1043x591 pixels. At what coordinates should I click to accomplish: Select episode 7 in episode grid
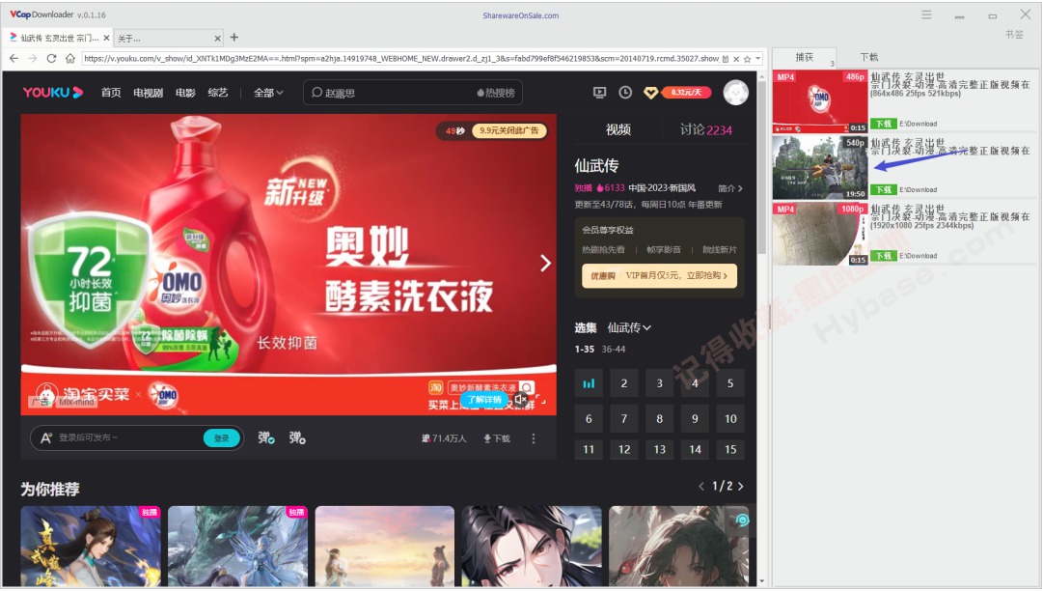point(624,419)
